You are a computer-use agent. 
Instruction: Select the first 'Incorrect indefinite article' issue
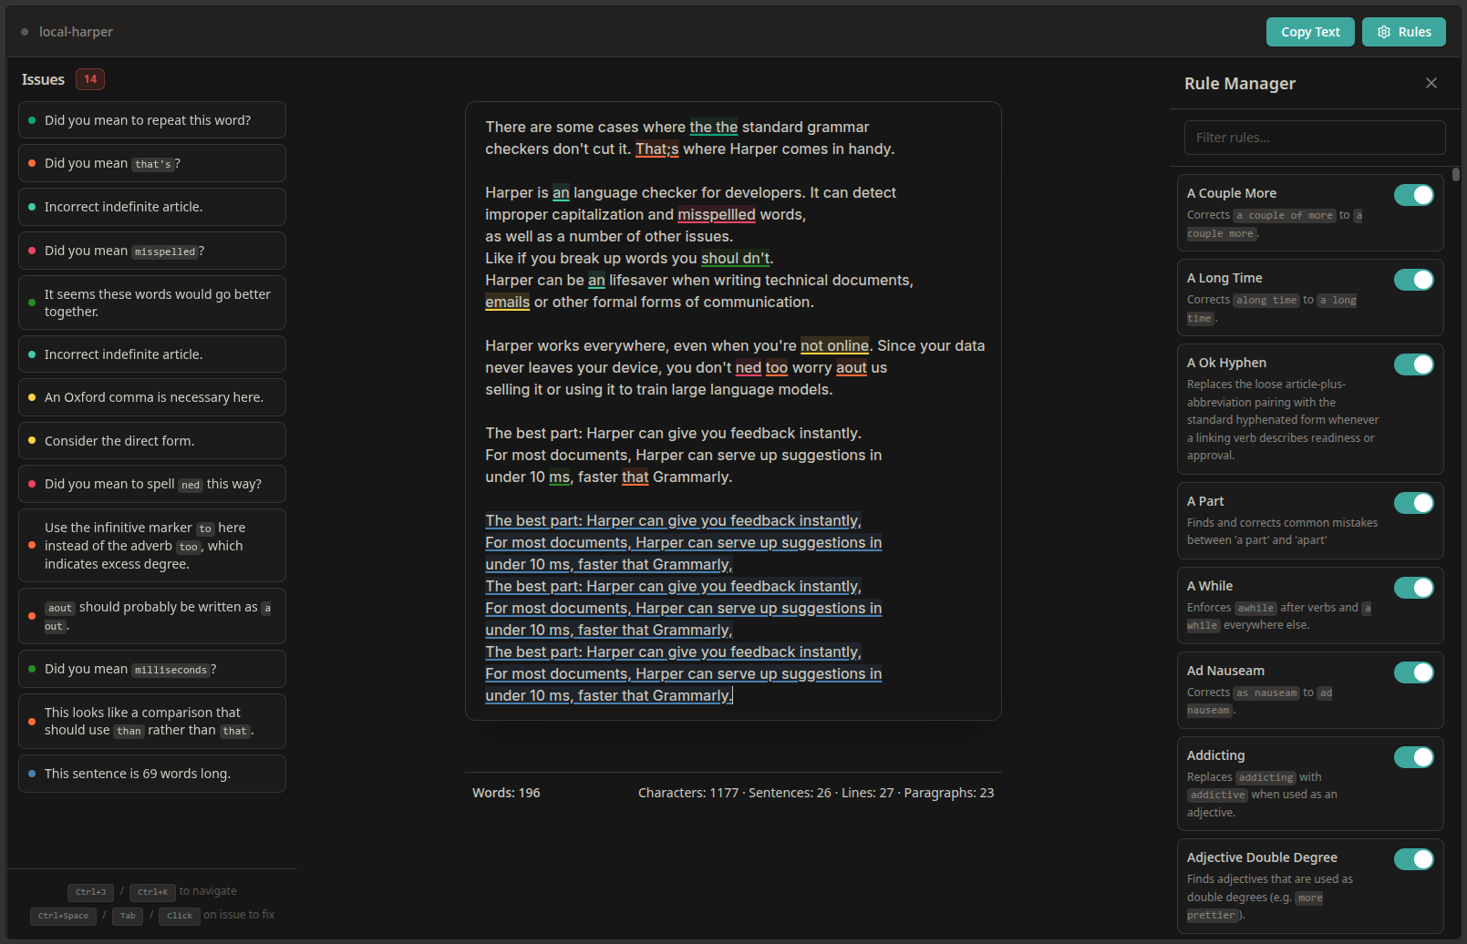click(152, 207)
